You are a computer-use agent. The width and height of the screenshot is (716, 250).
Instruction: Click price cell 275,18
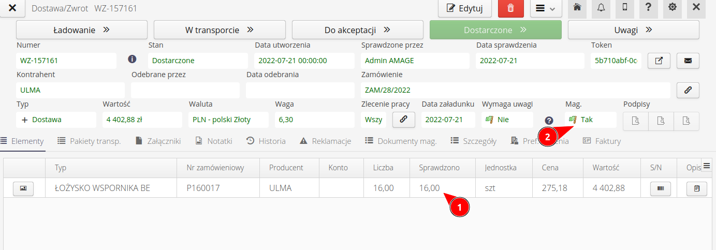tap(558, 188)
